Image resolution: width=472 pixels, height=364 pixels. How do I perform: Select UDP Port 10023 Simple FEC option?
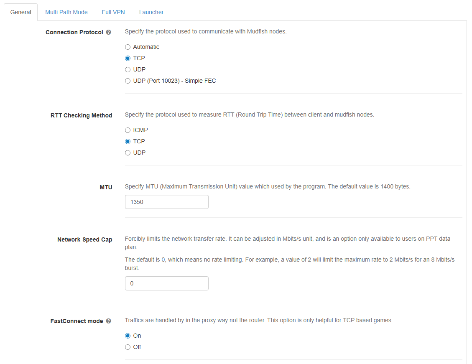[x=128, y=81]
